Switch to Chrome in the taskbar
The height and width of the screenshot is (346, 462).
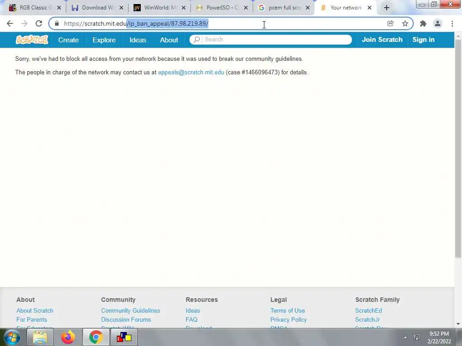pos(96,337)
